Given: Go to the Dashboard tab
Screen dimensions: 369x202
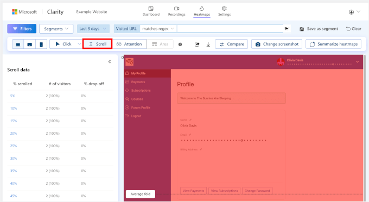Looking at the screenshot, I should [151, 11].
